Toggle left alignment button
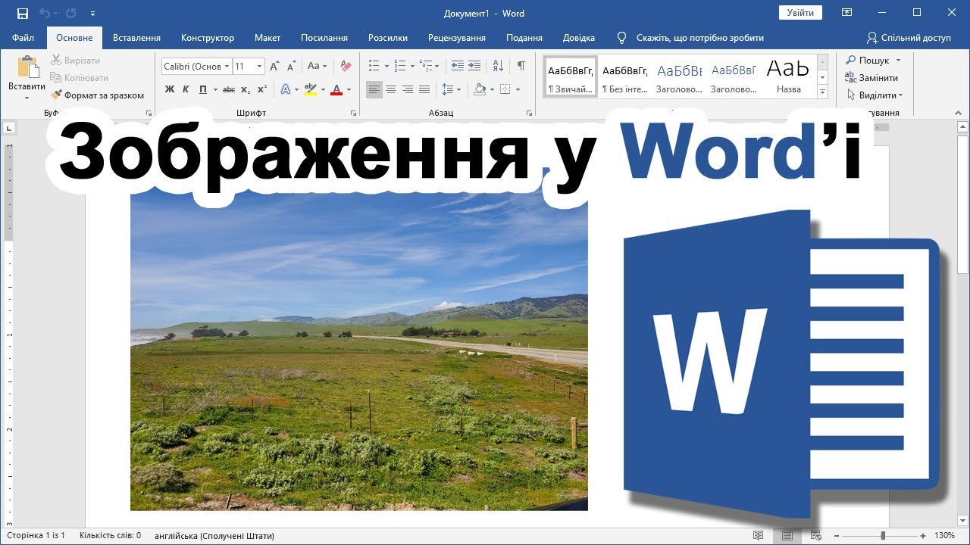This screenshot has height=545, width=970. click(x=374, y=89)
